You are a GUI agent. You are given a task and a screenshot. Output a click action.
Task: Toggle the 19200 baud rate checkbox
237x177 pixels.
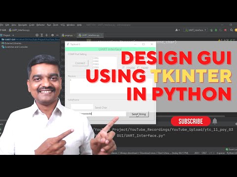point(143,68)
